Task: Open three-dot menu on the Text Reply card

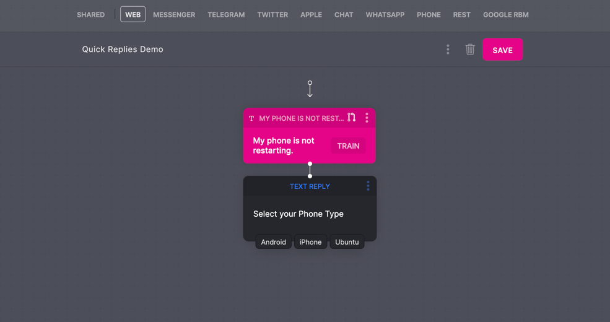Action: [x=368, y=186]
